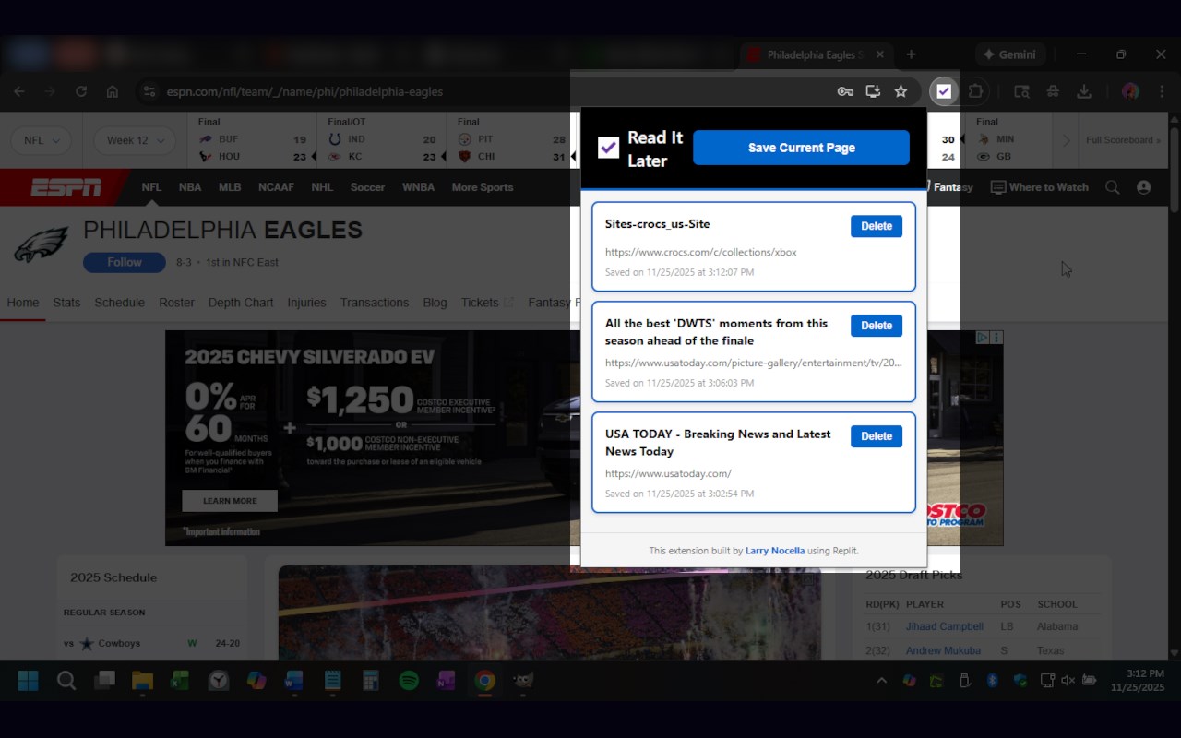Open the crocs.com xbox collection URL
This screenshot has height=738, width=1181.
pyautogui.click(x=701, y=252)
